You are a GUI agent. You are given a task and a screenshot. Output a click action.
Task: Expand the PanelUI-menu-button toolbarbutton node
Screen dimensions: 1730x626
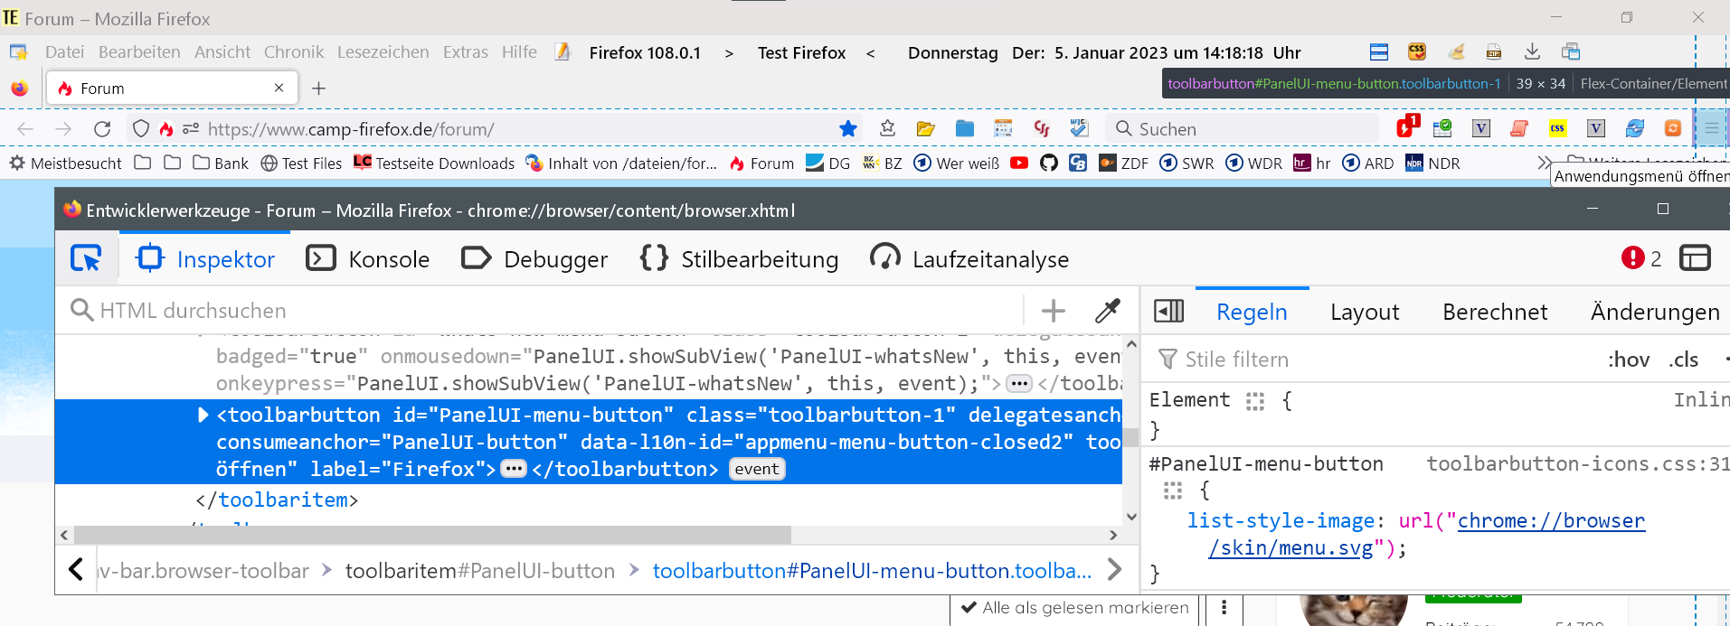[x=203, y=415]
